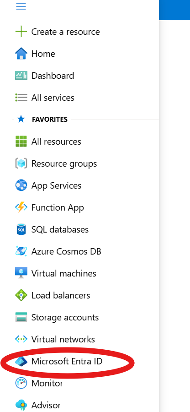Click the SQL databases cylinder icon
The image size is (190, 412).
(x=21, y=229)
